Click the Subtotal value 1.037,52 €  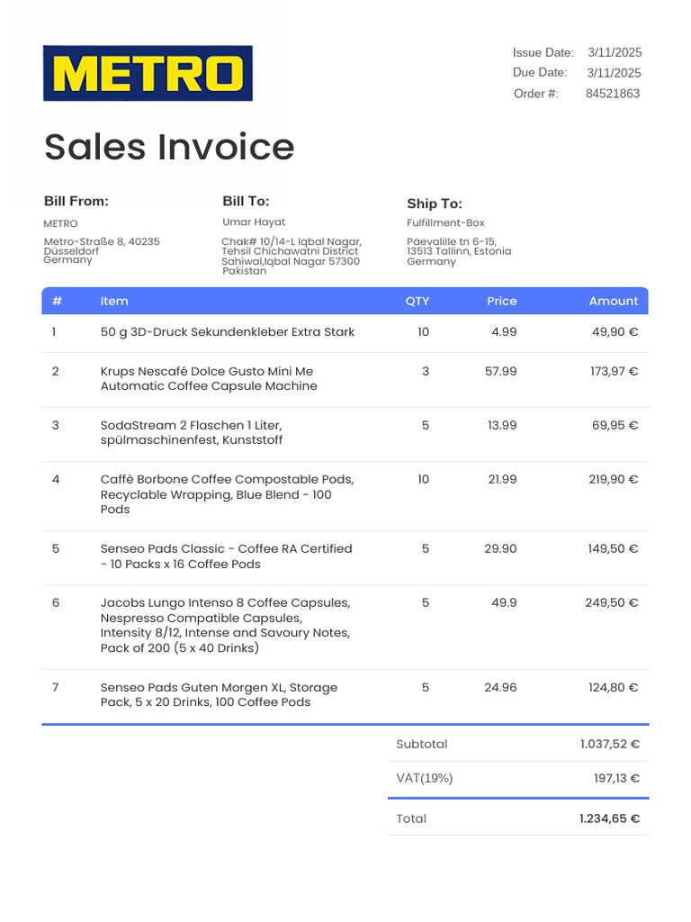click(x=609, y=744)
